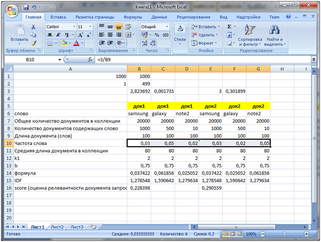Toggle bold Ж formatting

50,35
